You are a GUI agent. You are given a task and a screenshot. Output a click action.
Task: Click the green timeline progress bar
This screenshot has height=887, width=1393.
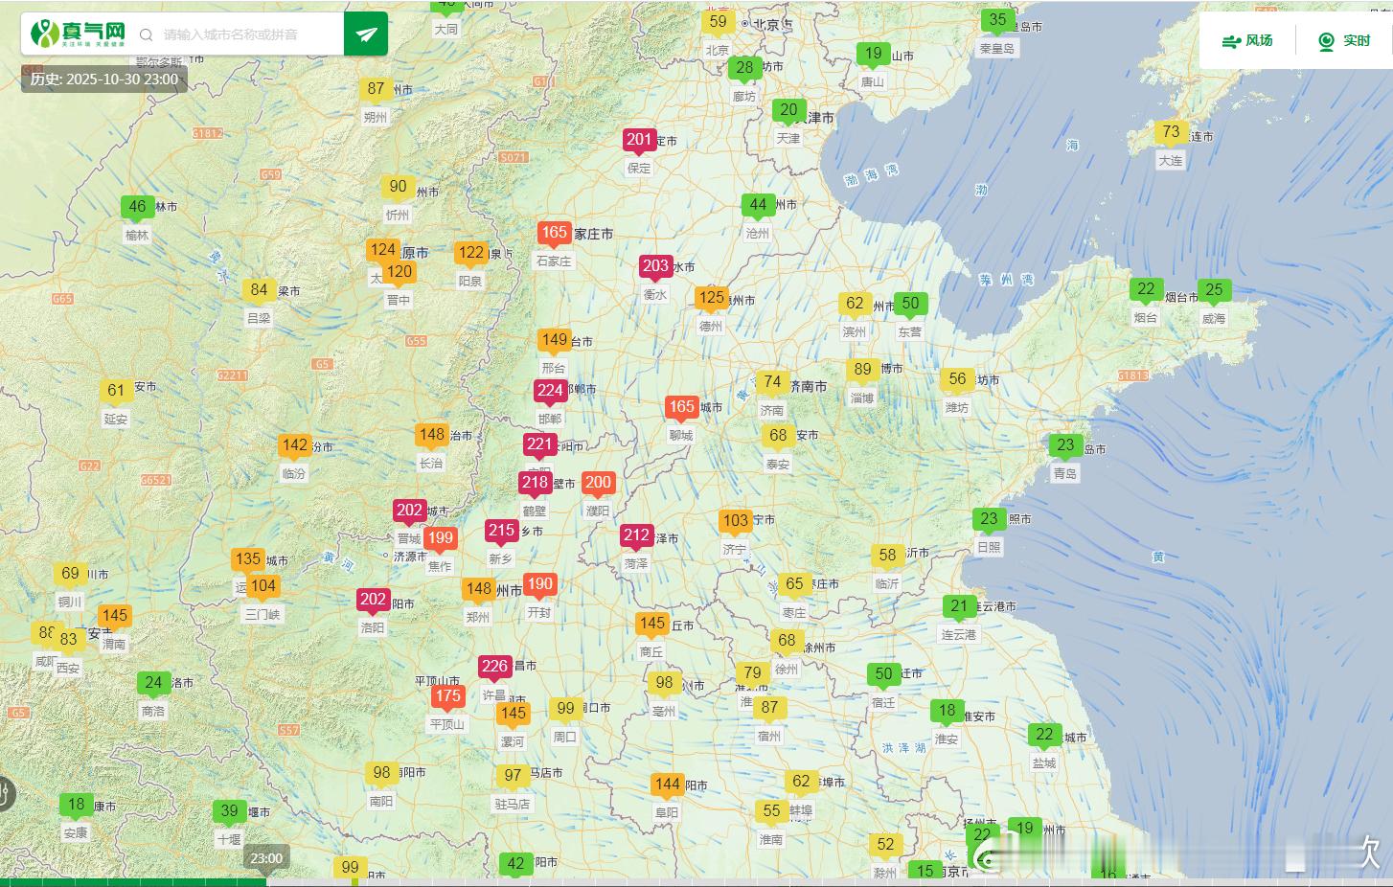133,882
